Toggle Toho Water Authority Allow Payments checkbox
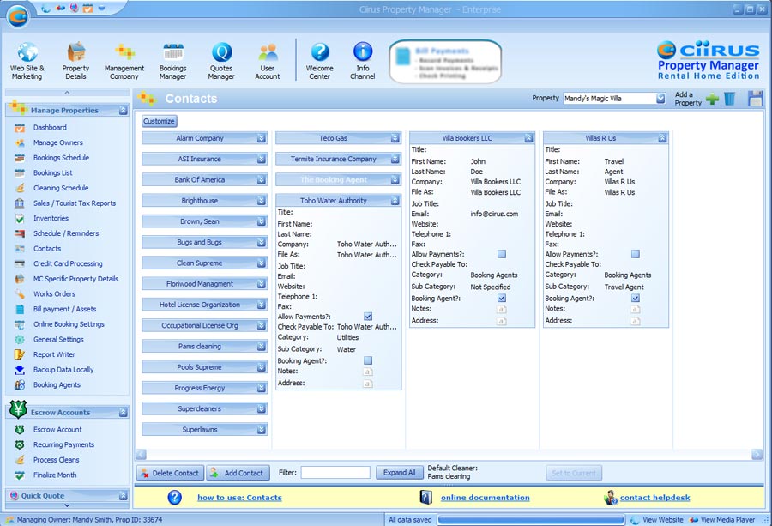 click(368, 317)
